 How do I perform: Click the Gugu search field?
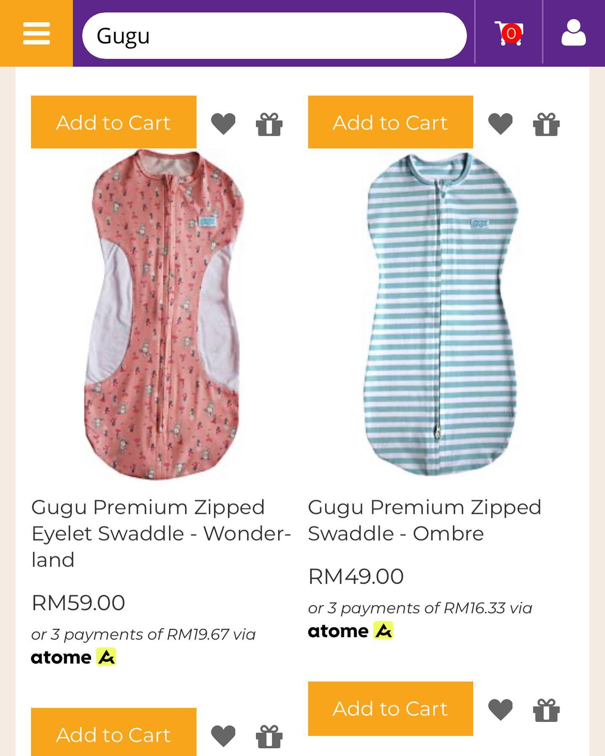pos(274,36)
